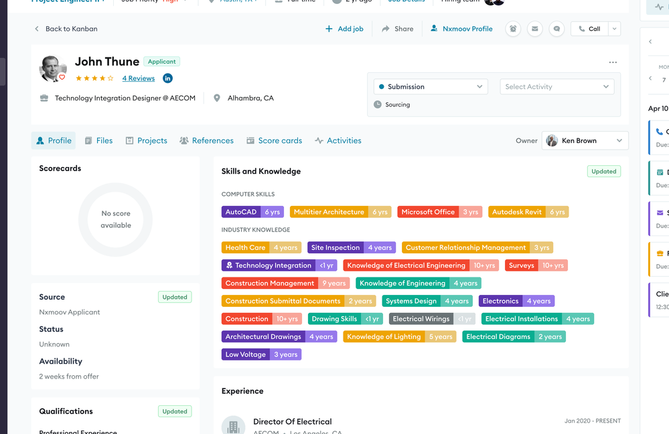
Task: Open the Select Activity dropdown
Action: [556, 86]
